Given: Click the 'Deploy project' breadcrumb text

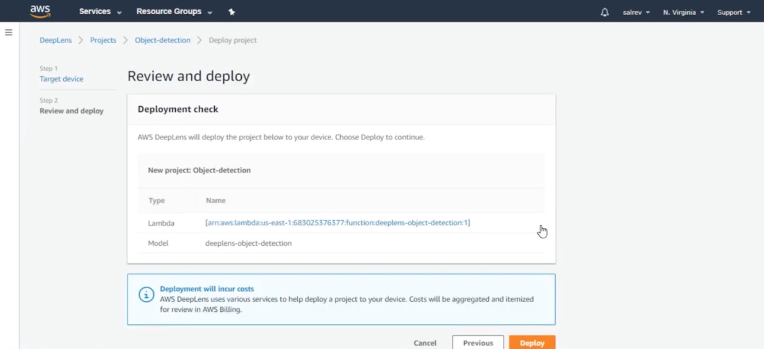Looking at the screenshot, I should click(x=233, y=40).
